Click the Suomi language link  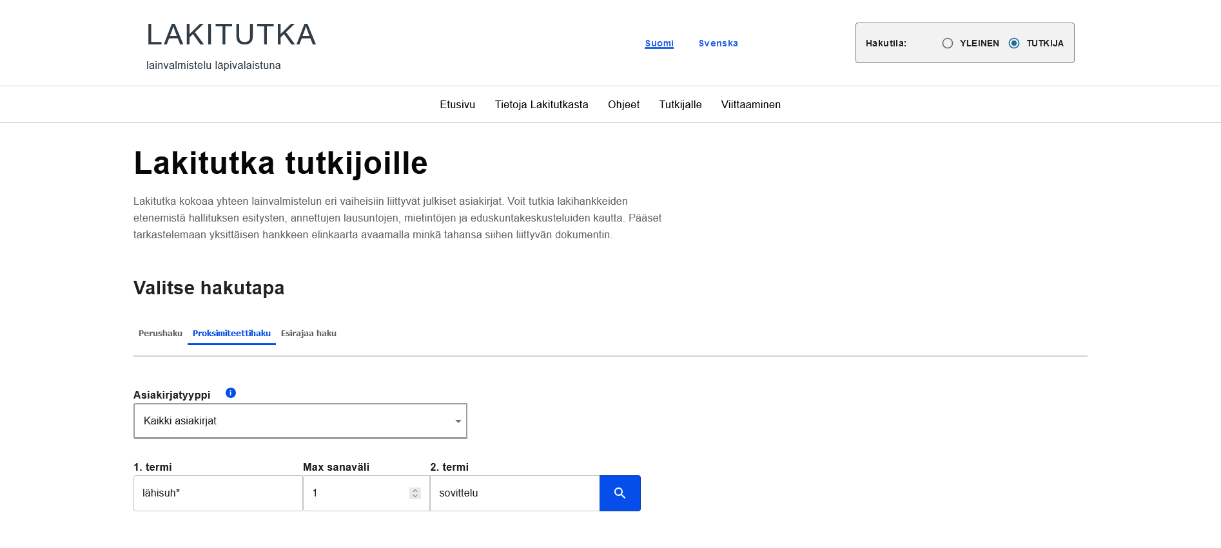coord(659,44)
